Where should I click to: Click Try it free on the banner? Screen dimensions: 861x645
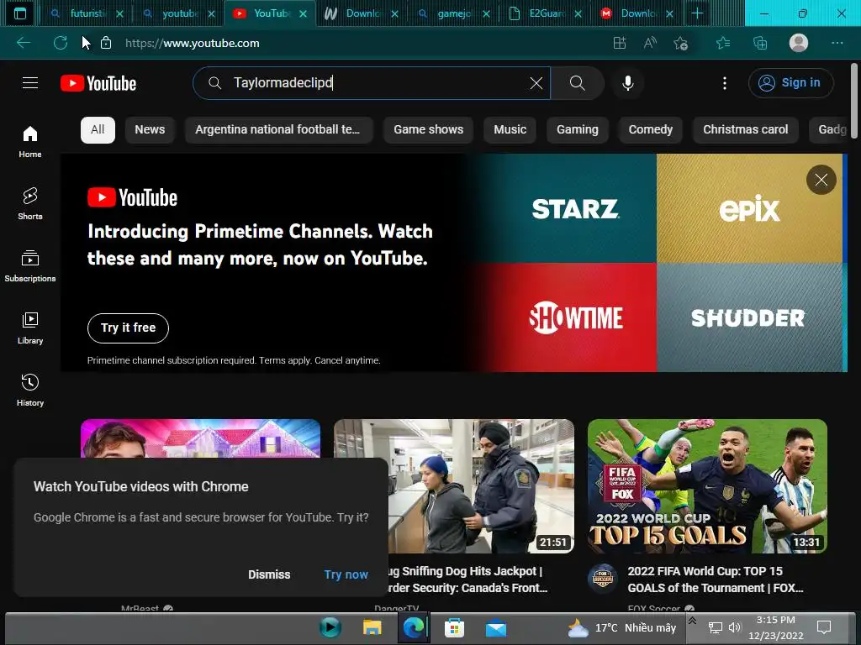(x=128, y=328)
